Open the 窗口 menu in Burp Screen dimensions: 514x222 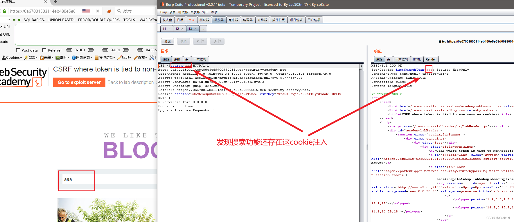pos(205,12)
